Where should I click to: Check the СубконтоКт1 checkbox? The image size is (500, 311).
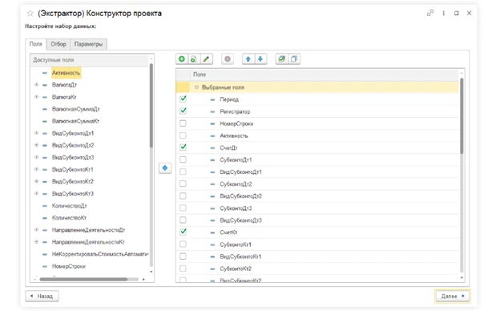pos(183,244)
